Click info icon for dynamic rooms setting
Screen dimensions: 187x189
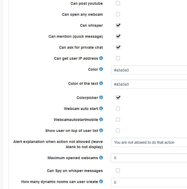point(101,181)
